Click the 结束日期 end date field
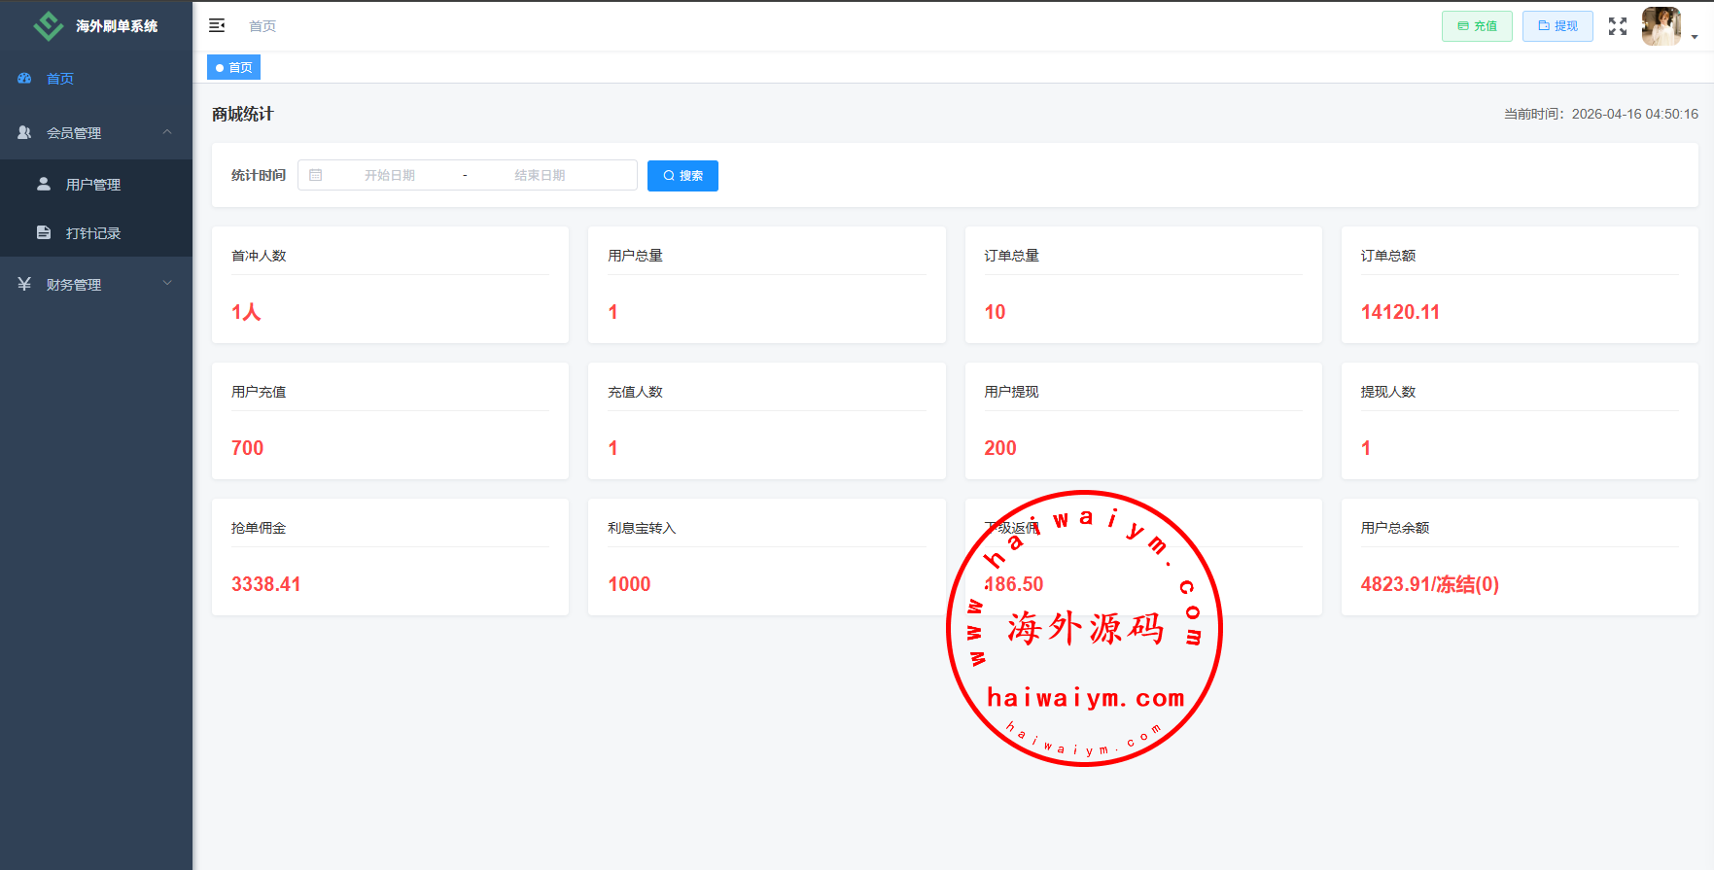 pos(540,175)
